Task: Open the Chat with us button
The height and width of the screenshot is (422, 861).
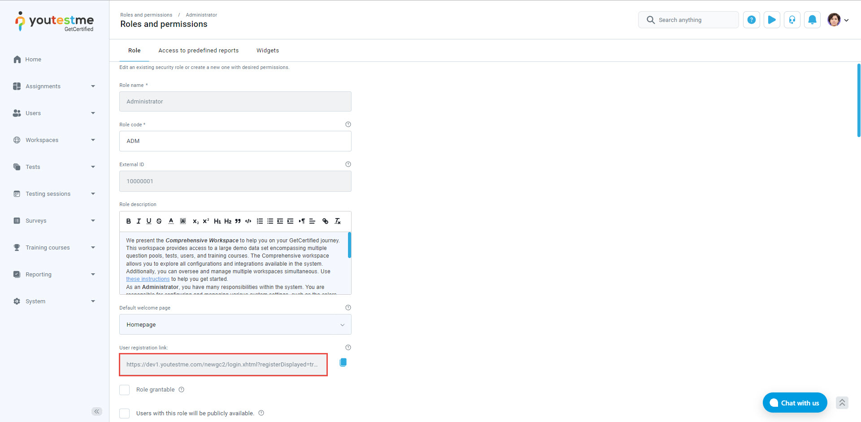Action: pos(795,403)
